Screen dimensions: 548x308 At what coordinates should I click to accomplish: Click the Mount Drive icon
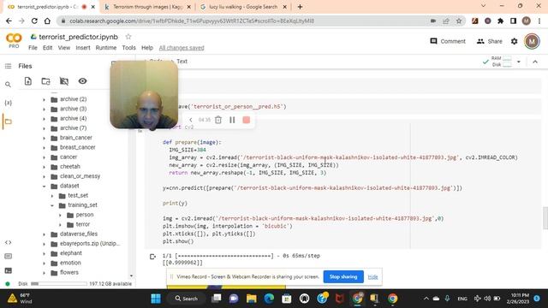[x=64, y=81]
